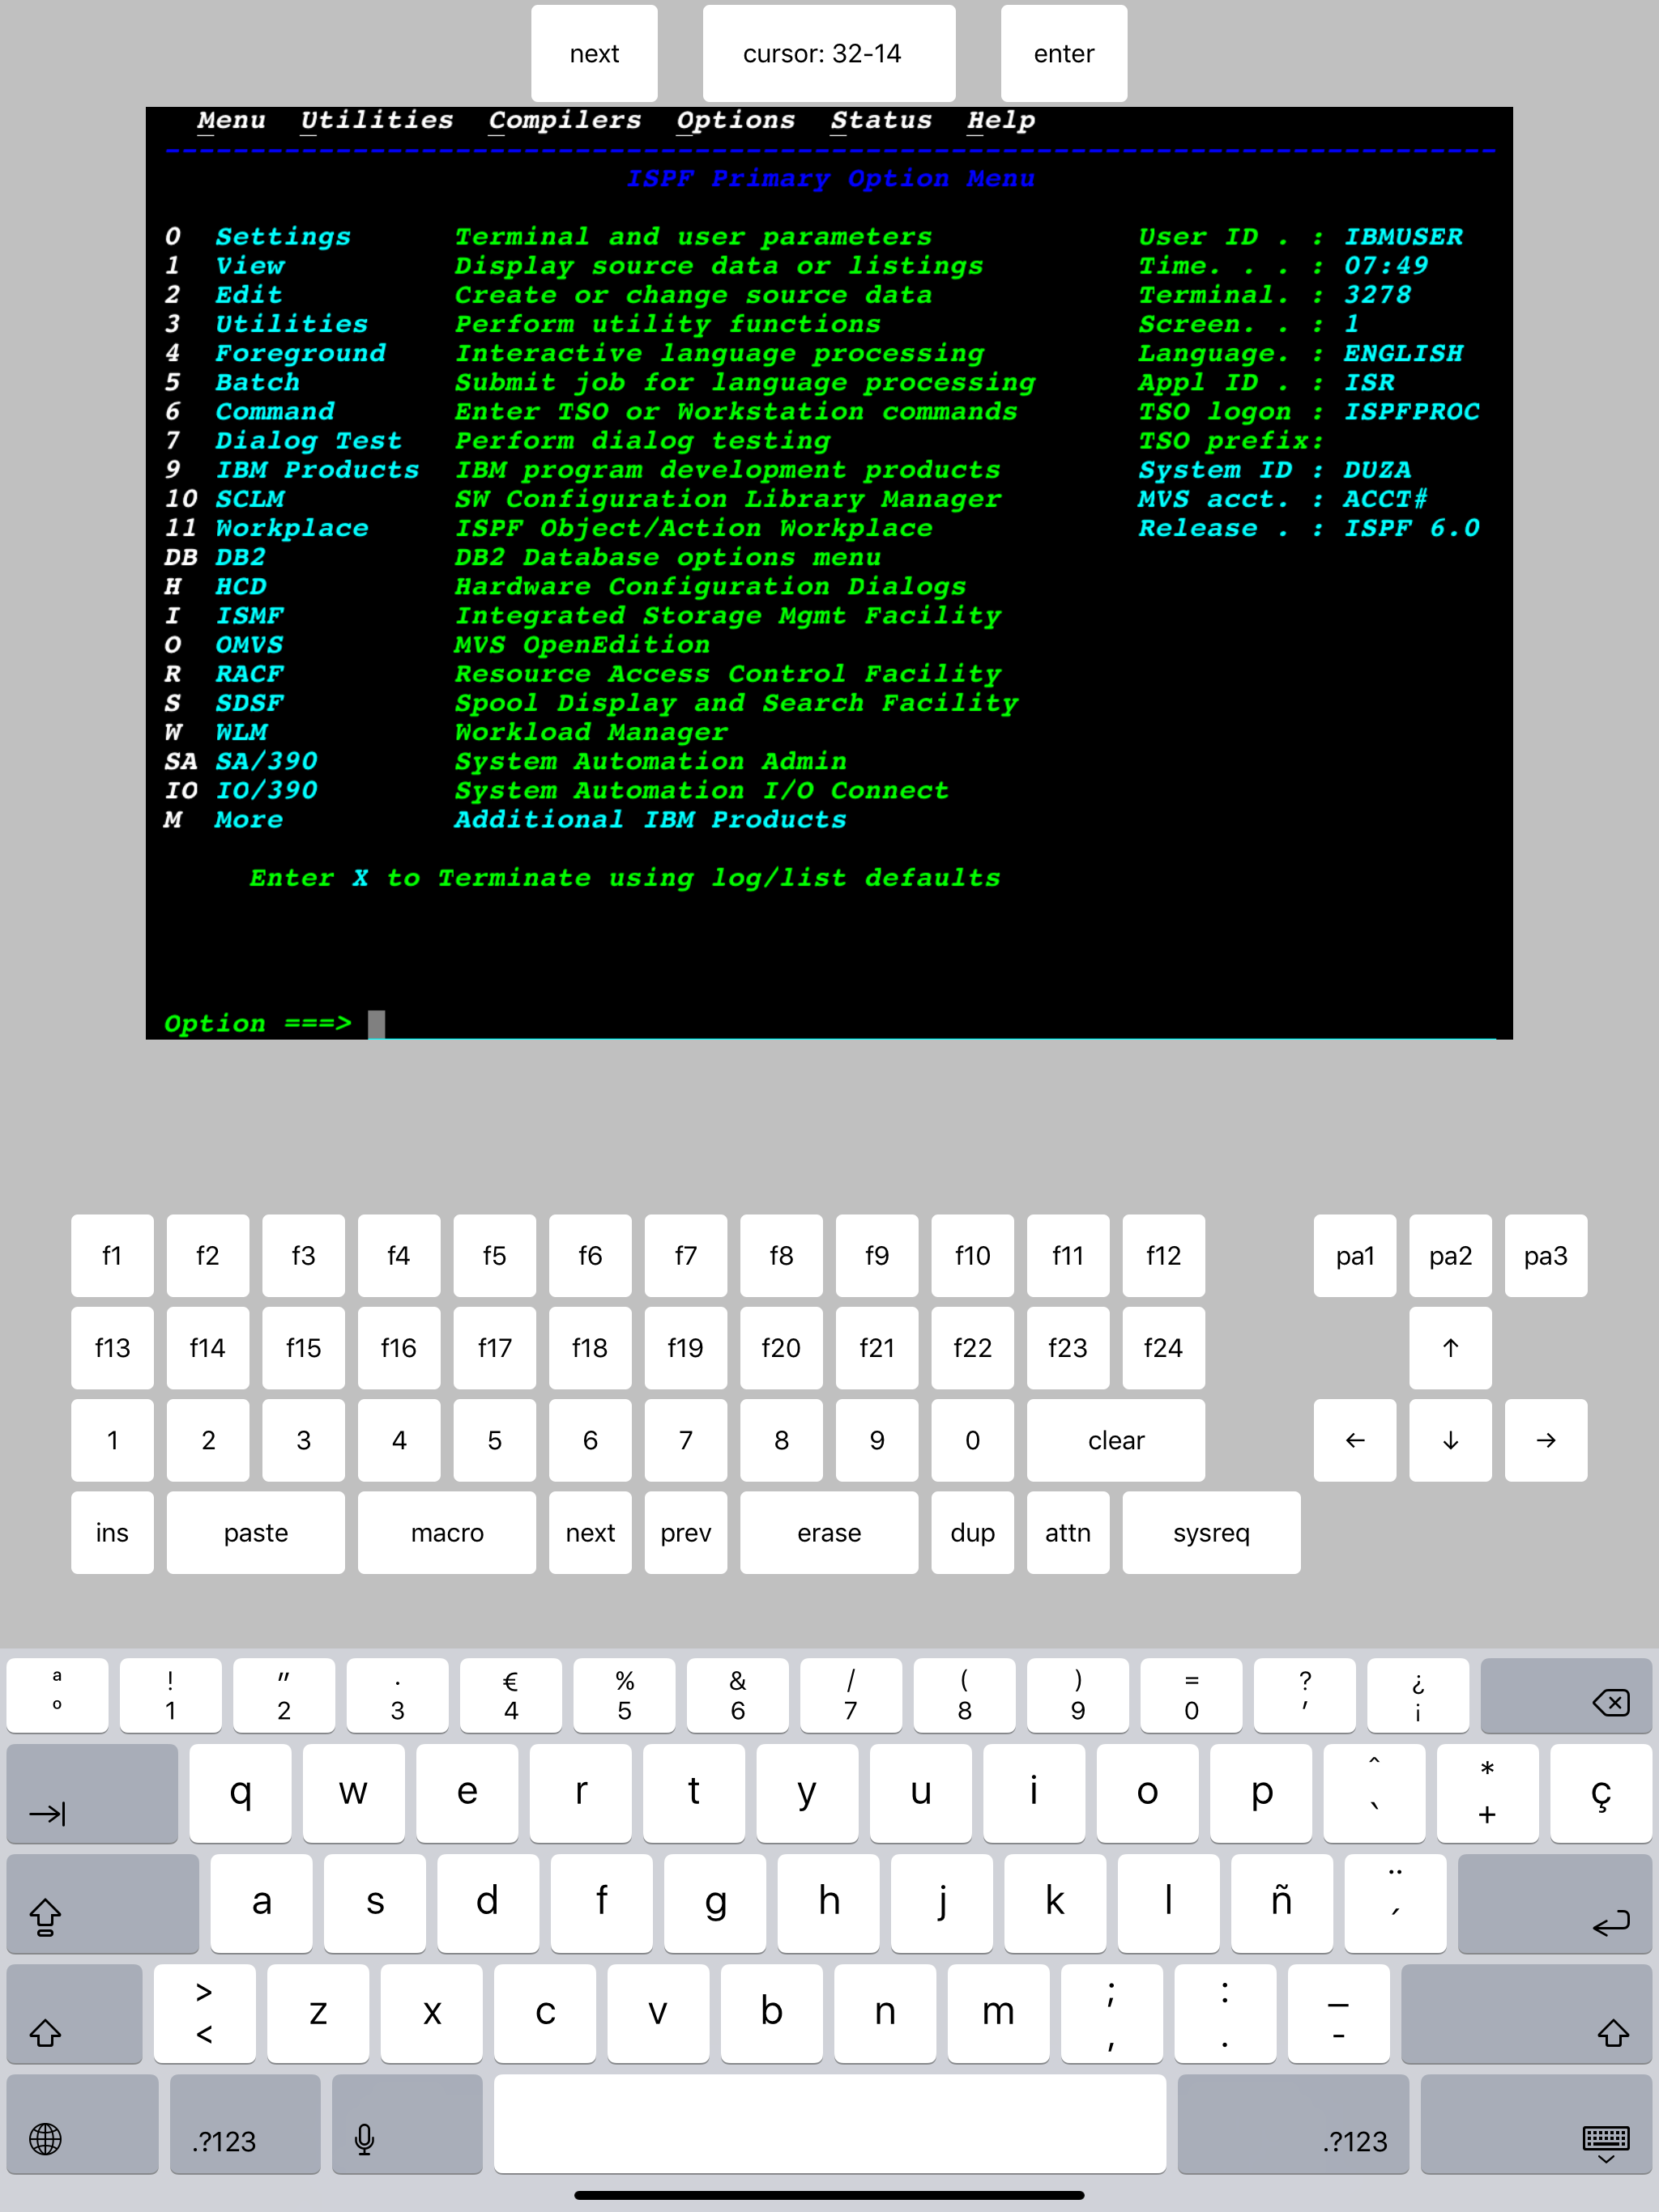Tap the 3 key in the number row above ins
The height and width of the screenshot is (2212, 1659).
click(303, 1439)
